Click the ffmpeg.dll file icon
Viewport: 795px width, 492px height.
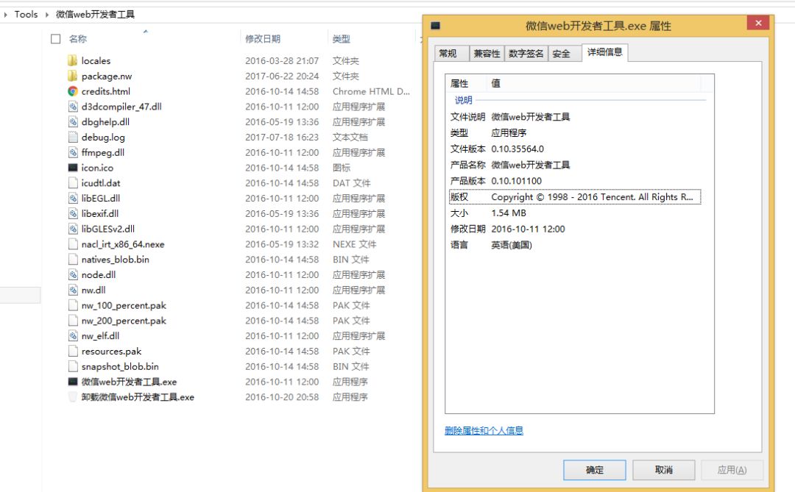pos(72,152)
